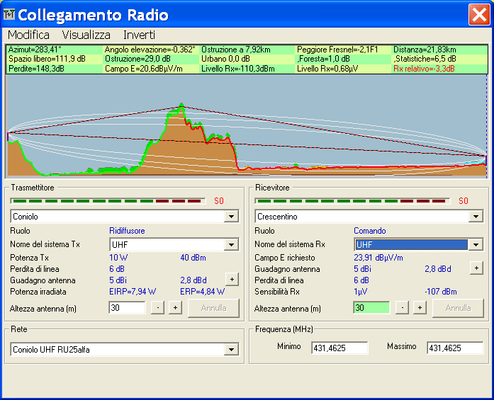Click the Radio Mobile app icon in title bar
494x400 pixels.
(9, 14)
